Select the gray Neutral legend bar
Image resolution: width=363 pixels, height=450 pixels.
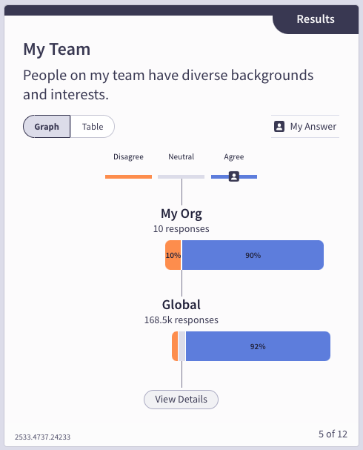181,176
